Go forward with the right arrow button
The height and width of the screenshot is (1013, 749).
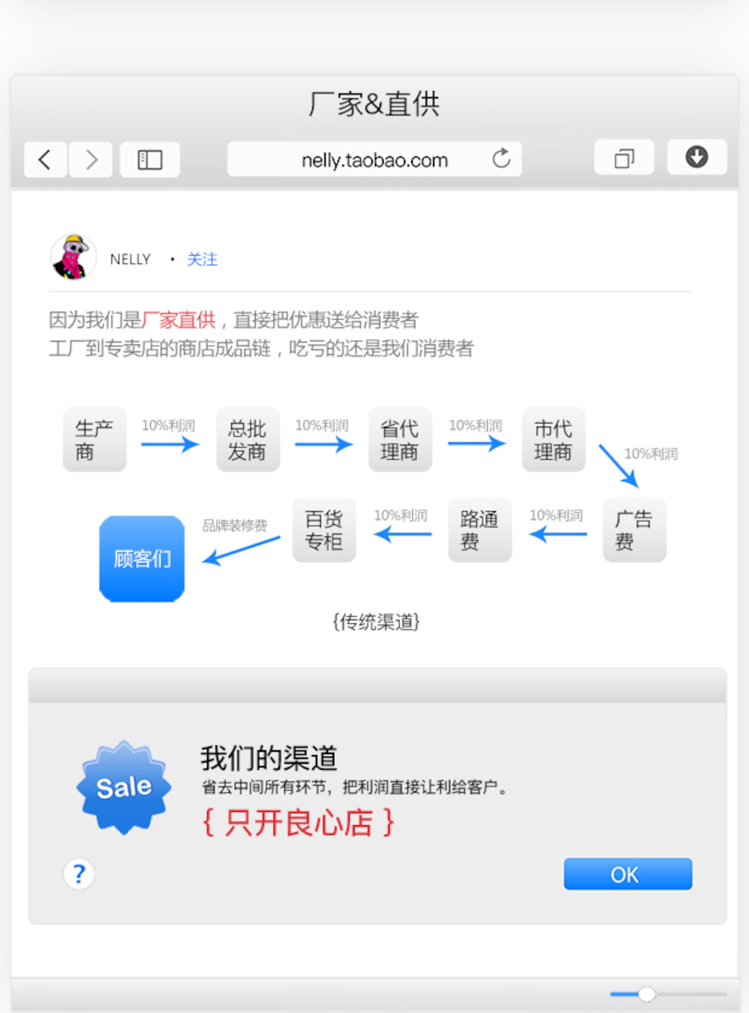click(91, 159)
